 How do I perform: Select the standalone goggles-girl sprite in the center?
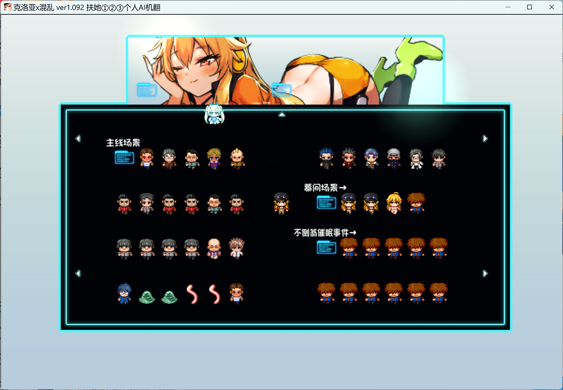[281, 203]
